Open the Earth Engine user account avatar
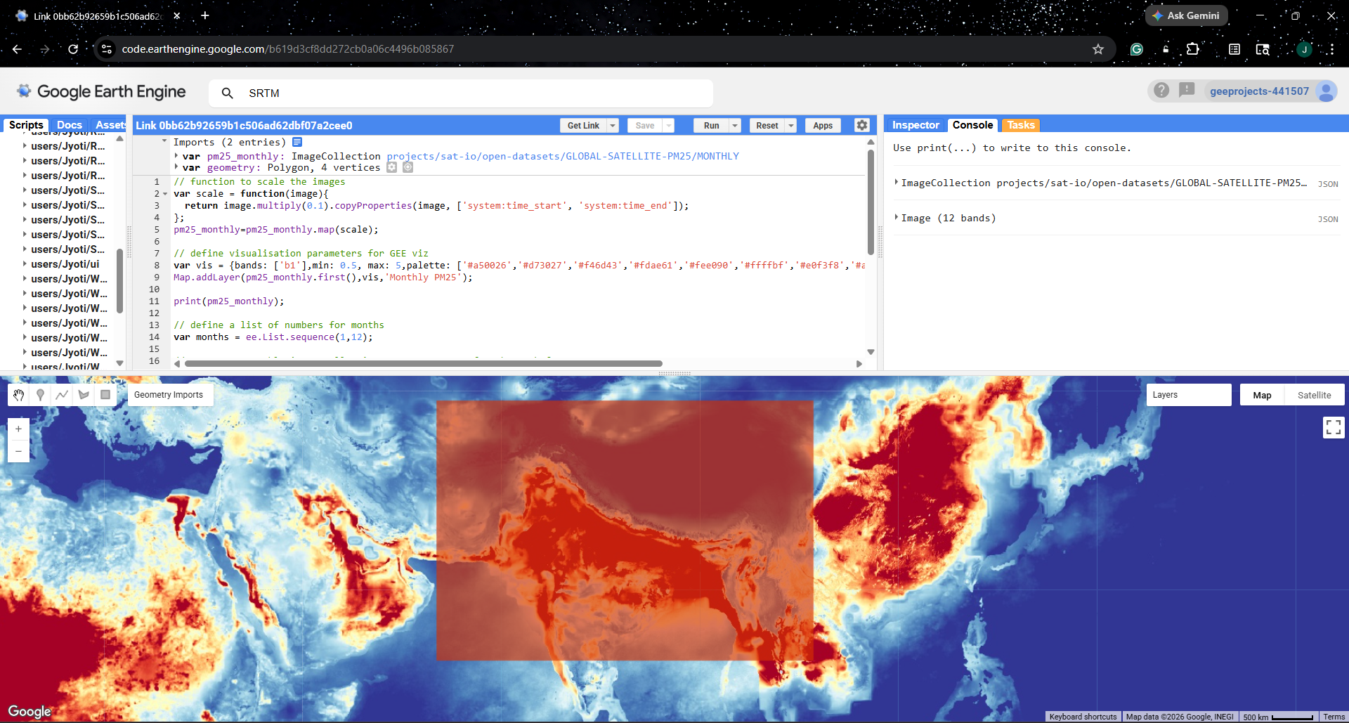The height and width of the screenshot is (723, 1349). point(1327,91)
